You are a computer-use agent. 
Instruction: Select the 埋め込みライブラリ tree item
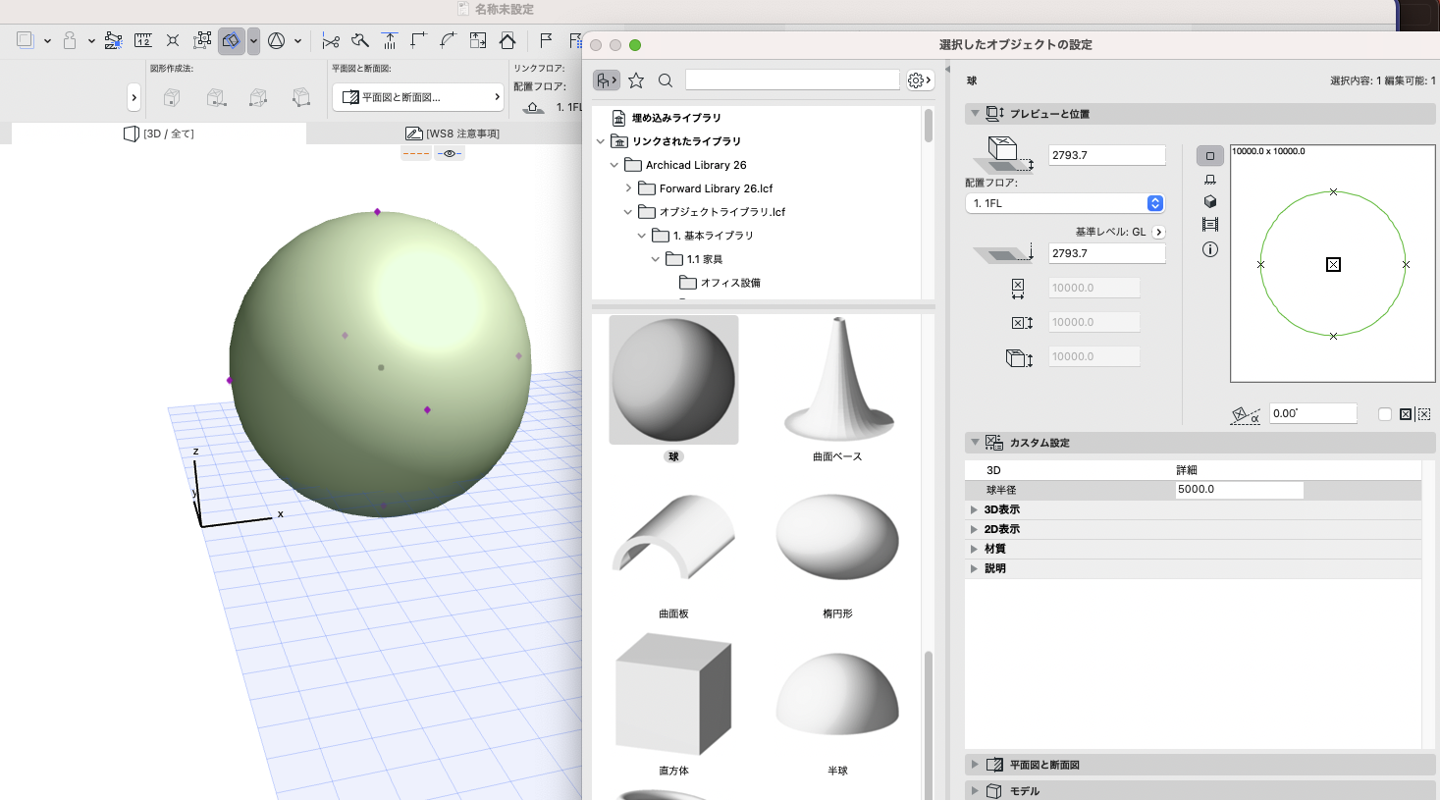pos(676,118)
